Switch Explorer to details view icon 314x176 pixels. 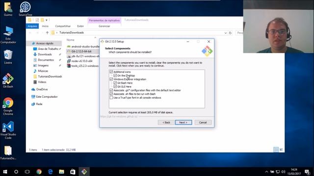click(x=276, y=150)
